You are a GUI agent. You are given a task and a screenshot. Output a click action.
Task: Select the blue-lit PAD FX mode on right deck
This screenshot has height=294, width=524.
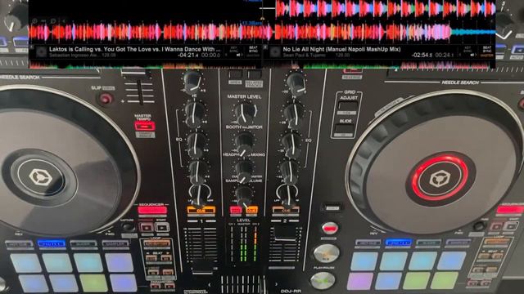click(x=398, y=243)
